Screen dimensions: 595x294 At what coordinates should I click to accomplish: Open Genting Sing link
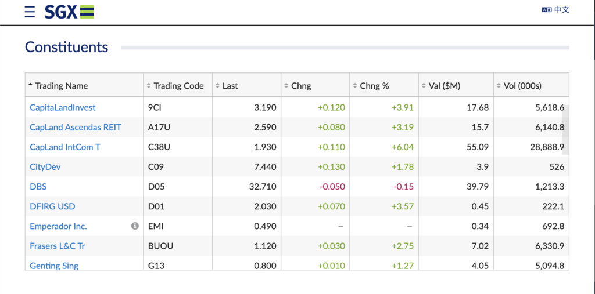coord(54,266)
